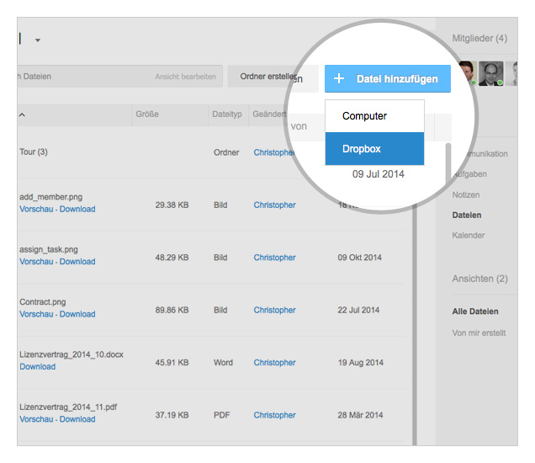Open Vorschau for Contract.png
This screenshot has width=535, height=463.
[36, 314]
